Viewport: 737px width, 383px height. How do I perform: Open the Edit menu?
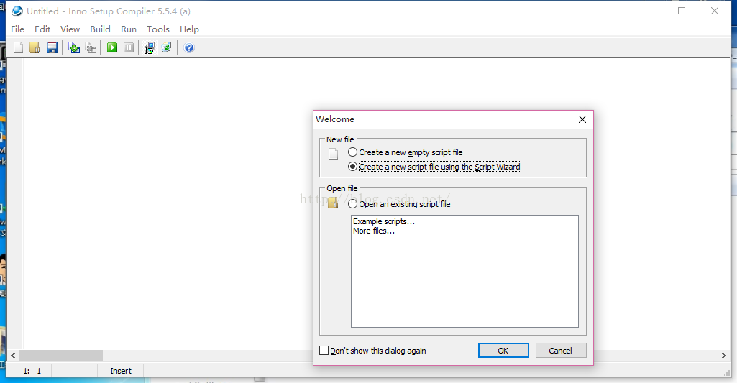[x=42, y=29]
